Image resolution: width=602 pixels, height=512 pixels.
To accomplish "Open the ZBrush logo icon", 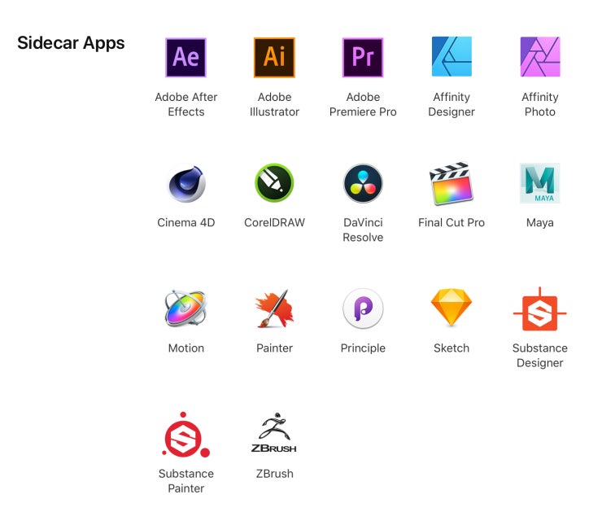I will tap(274, 432).
